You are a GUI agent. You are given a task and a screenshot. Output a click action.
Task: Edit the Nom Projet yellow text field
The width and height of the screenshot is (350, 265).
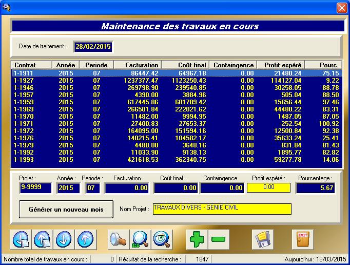point(222,209)
